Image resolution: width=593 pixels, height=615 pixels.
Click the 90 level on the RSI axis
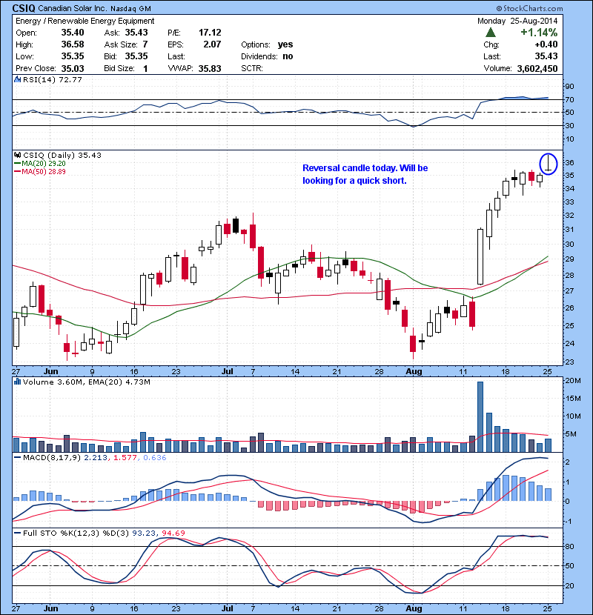[569, 86]
